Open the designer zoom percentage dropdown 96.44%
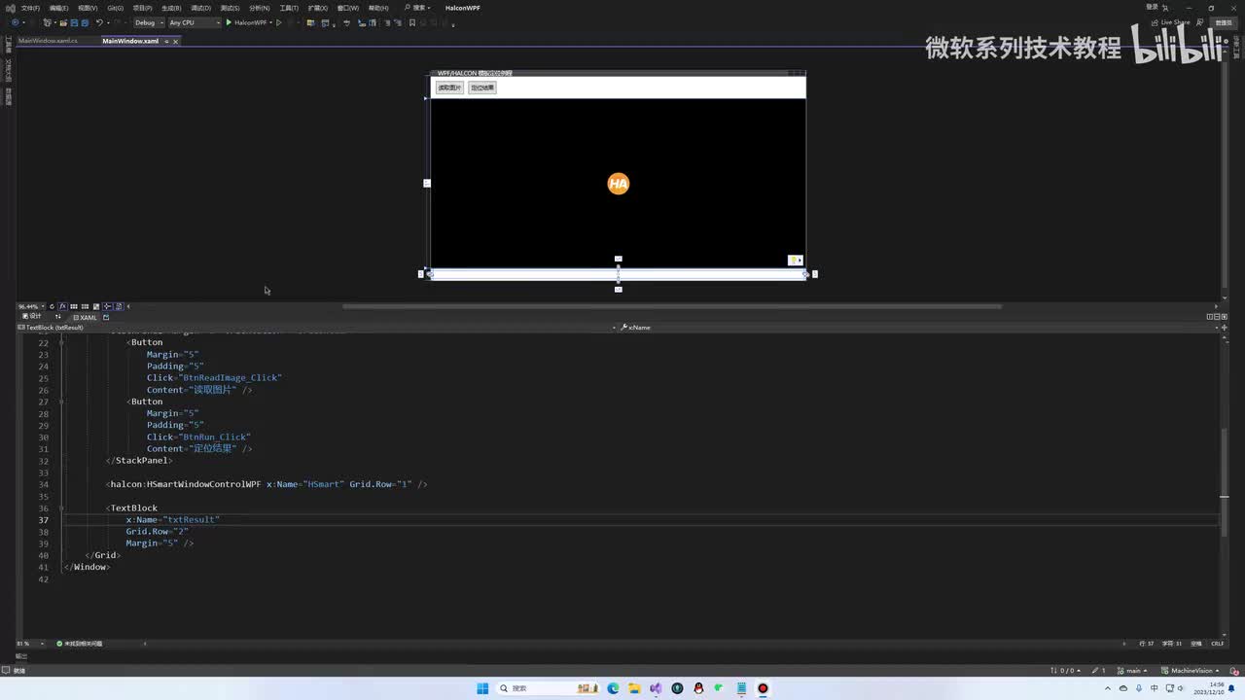This screenshot has height=700, width=1245. pos(30,306)
